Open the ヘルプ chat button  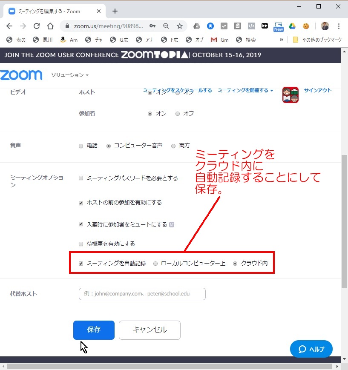pyautogui.click(x=311, y=349)
